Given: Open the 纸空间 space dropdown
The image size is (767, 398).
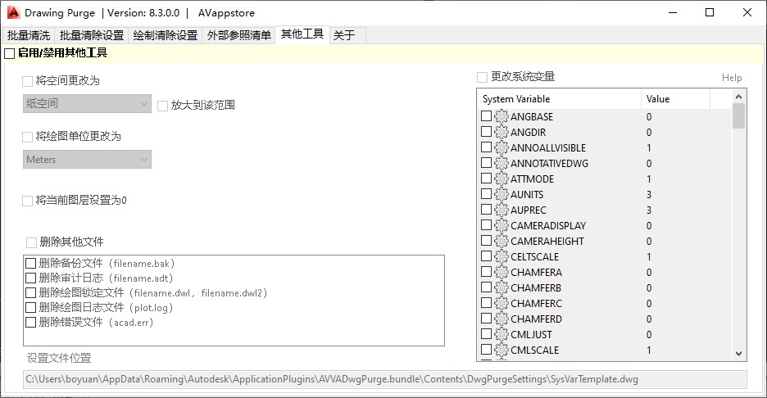Looking at the screenshot, I should click(87, 104).
